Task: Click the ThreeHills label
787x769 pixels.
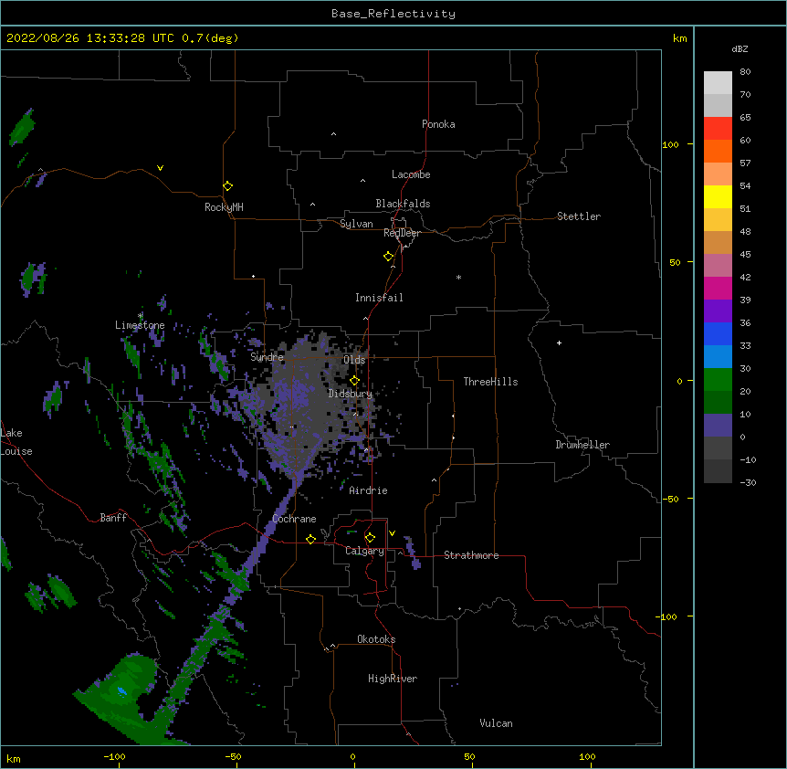Action: (490, 382)
